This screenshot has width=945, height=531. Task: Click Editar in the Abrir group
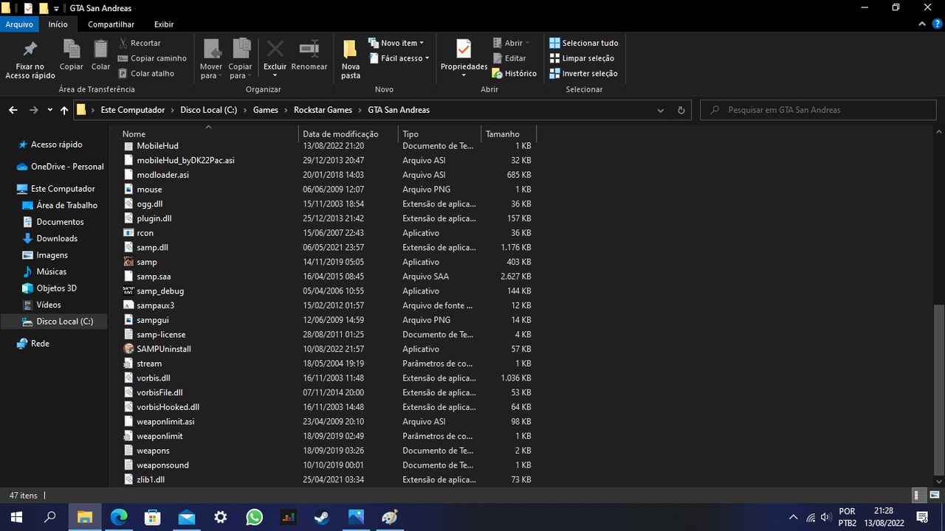509,58
